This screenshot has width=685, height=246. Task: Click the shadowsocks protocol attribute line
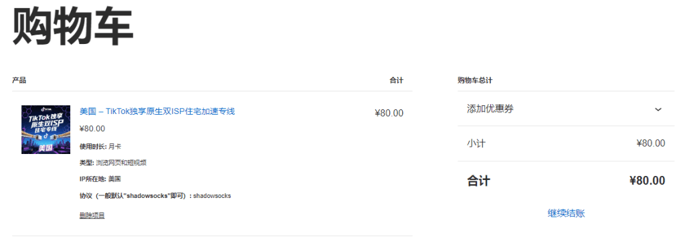click(155, 195)
